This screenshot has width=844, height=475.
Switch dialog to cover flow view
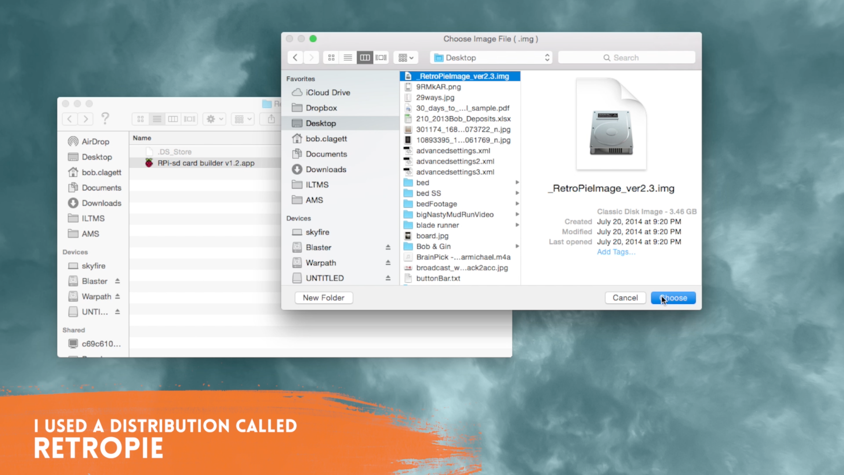[x=381, y=57]
